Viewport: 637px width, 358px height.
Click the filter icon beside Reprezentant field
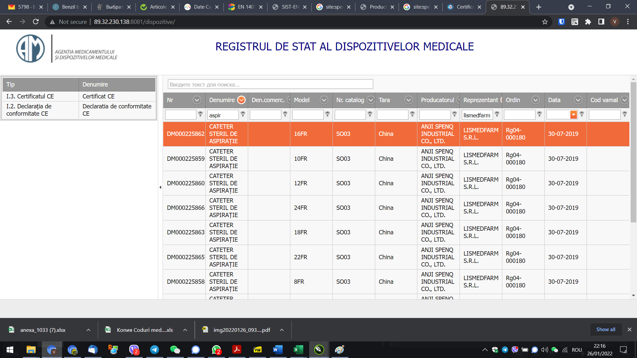[x=497, y=114]
